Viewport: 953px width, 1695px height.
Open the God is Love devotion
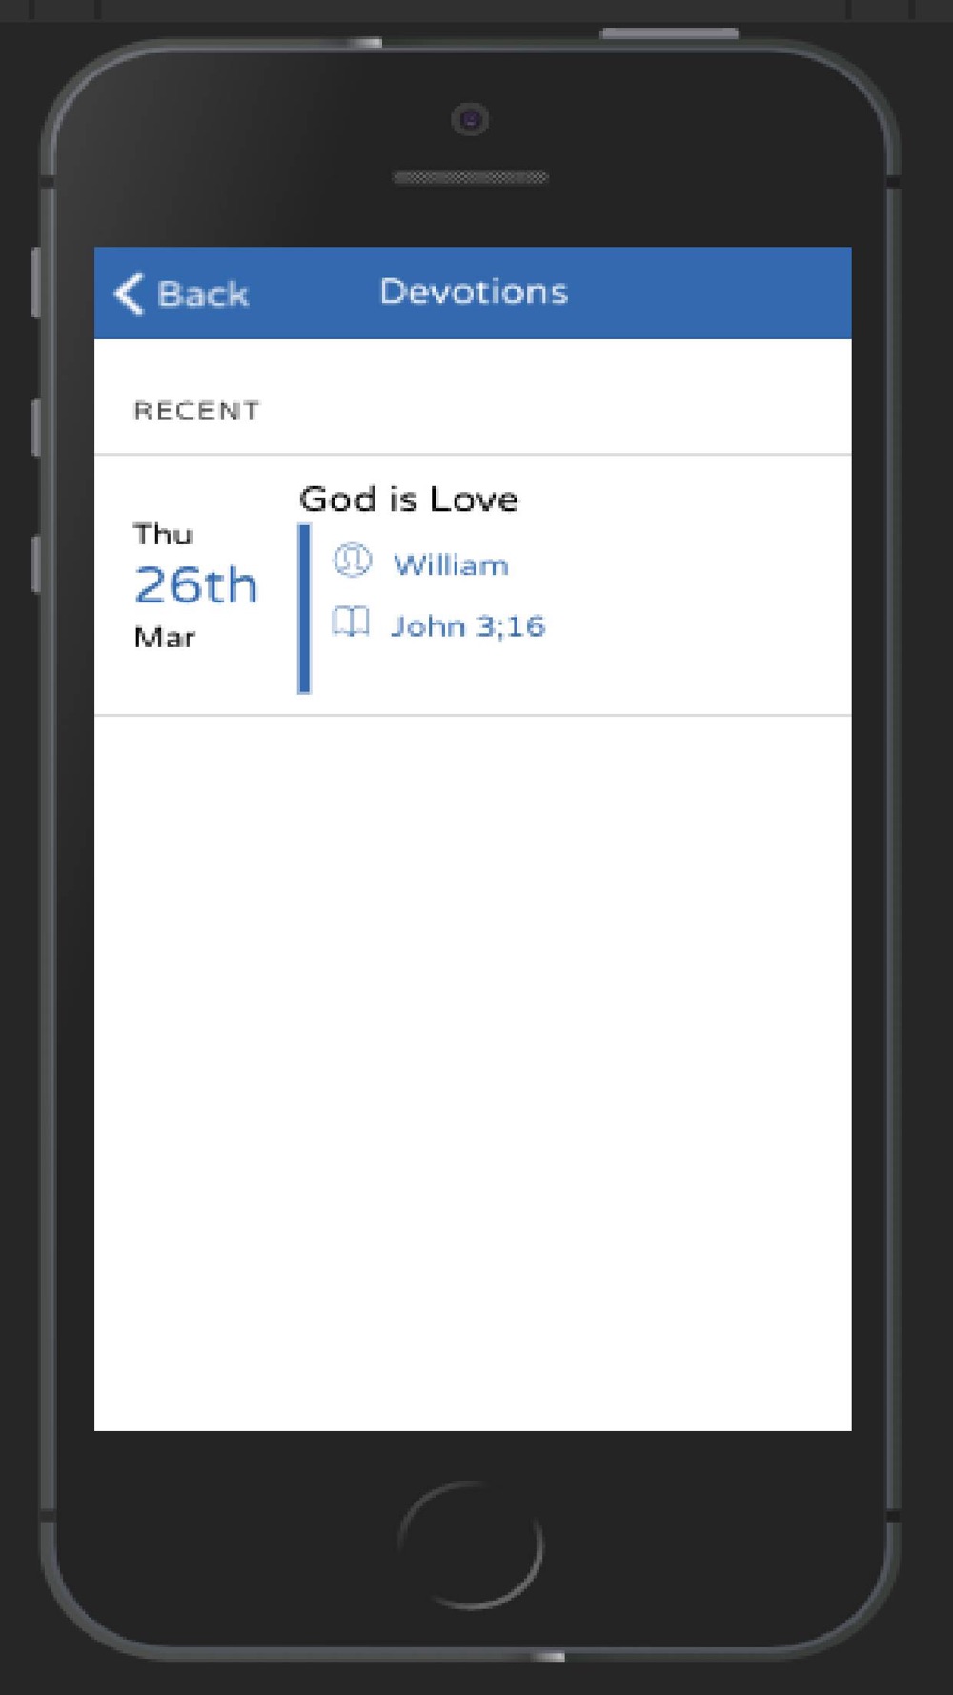tap(409, 499)
